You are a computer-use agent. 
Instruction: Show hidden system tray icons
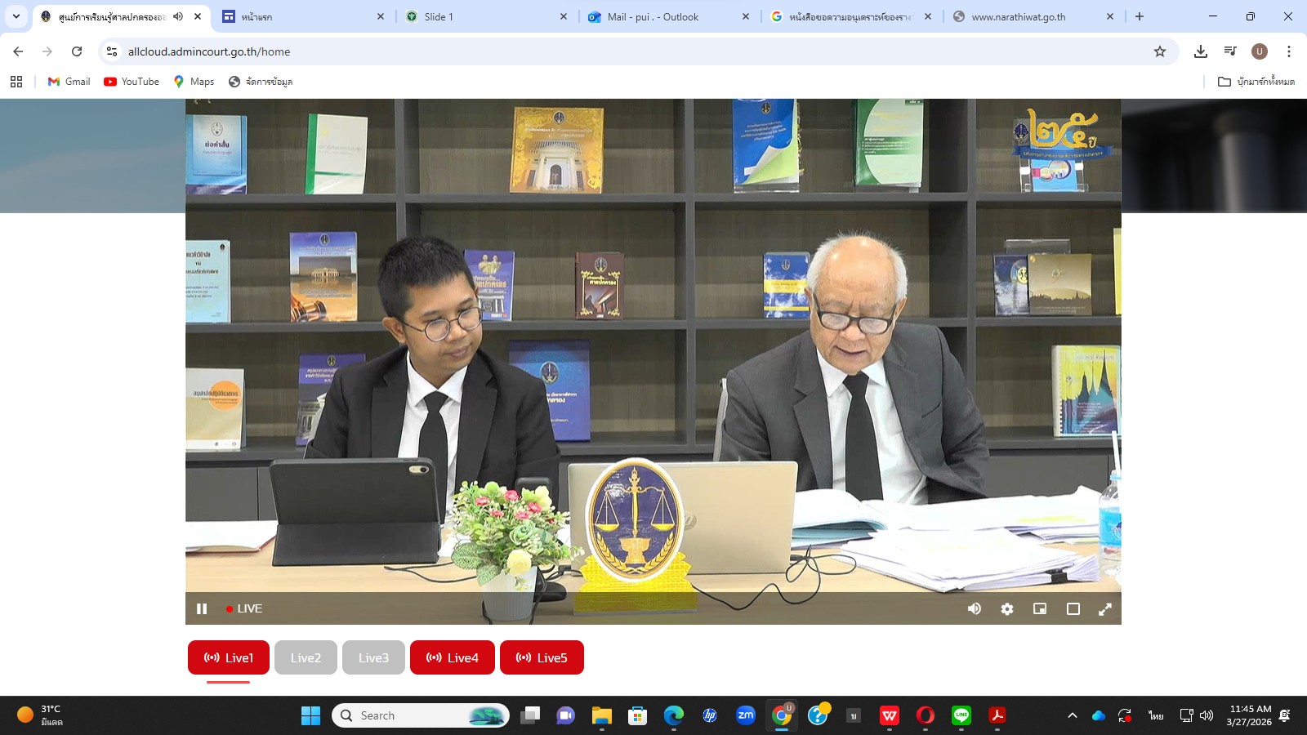[1072, 715]
